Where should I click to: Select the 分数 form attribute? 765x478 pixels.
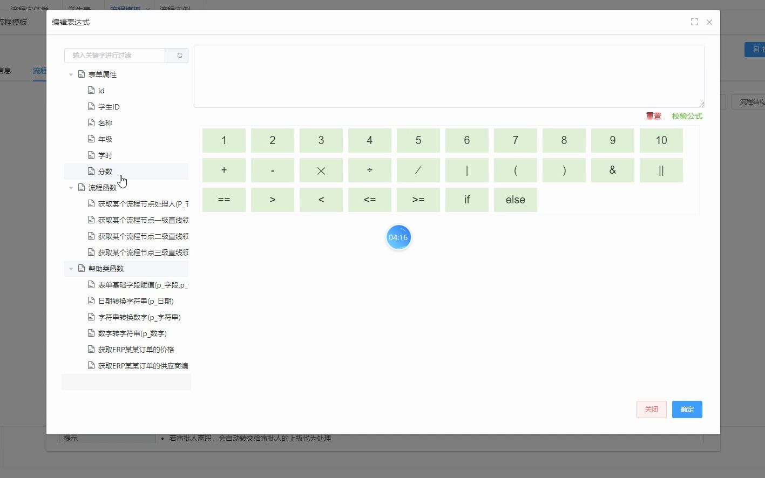105,172
